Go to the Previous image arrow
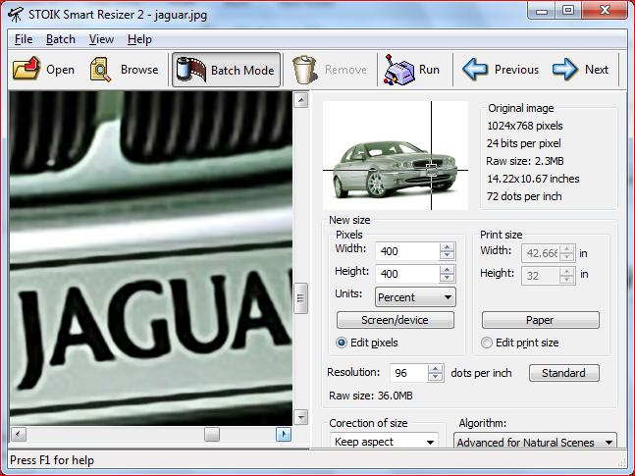This screenshot has width=635, height=476. click(475, 70)
